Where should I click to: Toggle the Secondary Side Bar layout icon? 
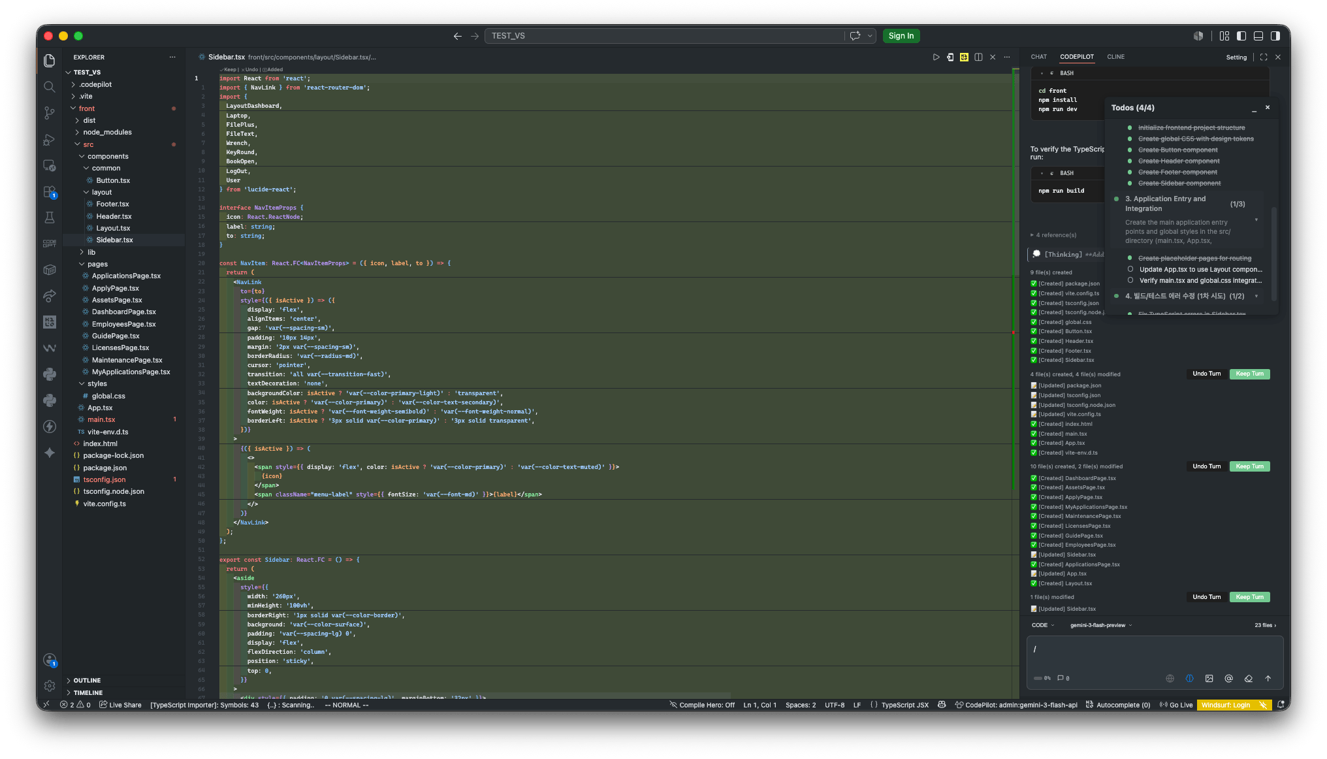coord(1275,36)
